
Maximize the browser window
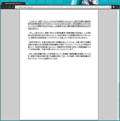pos(113,1)
